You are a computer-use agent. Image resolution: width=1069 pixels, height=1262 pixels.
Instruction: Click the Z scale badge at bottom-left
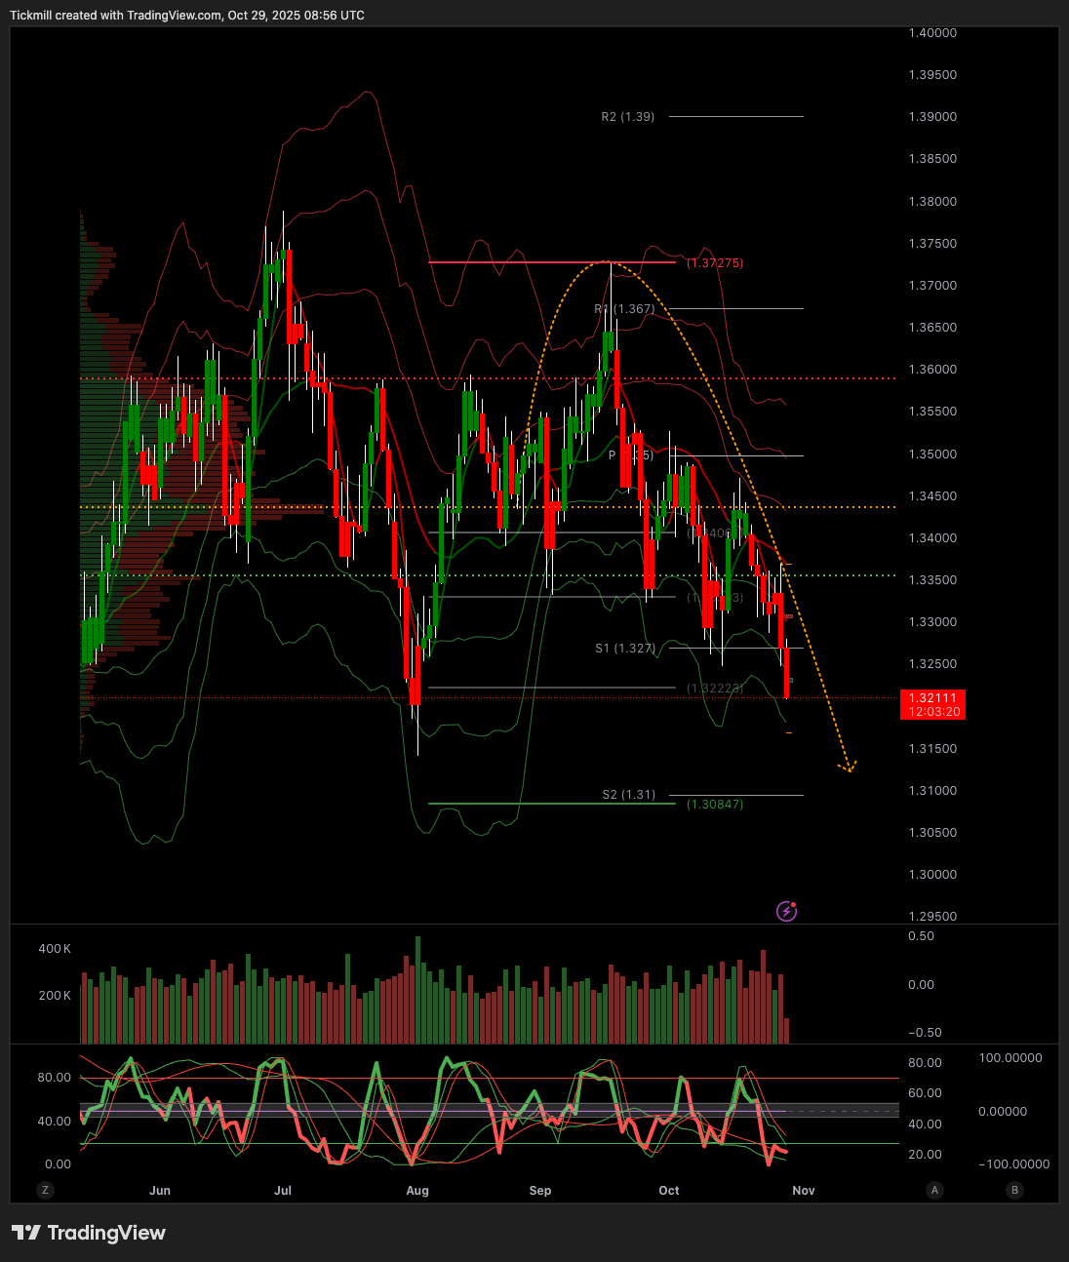point(44,1190)
